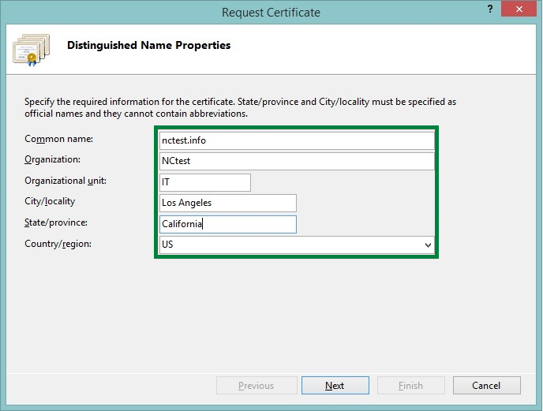543x411 pixels.
Task: Click the City/locality field with Los Angeles
Action: 228,203
